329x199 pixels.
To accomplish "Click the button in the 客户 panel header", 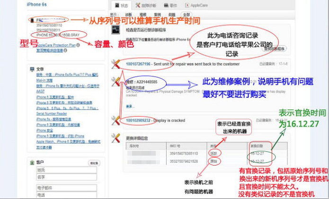I will click(x=94, y=163).
